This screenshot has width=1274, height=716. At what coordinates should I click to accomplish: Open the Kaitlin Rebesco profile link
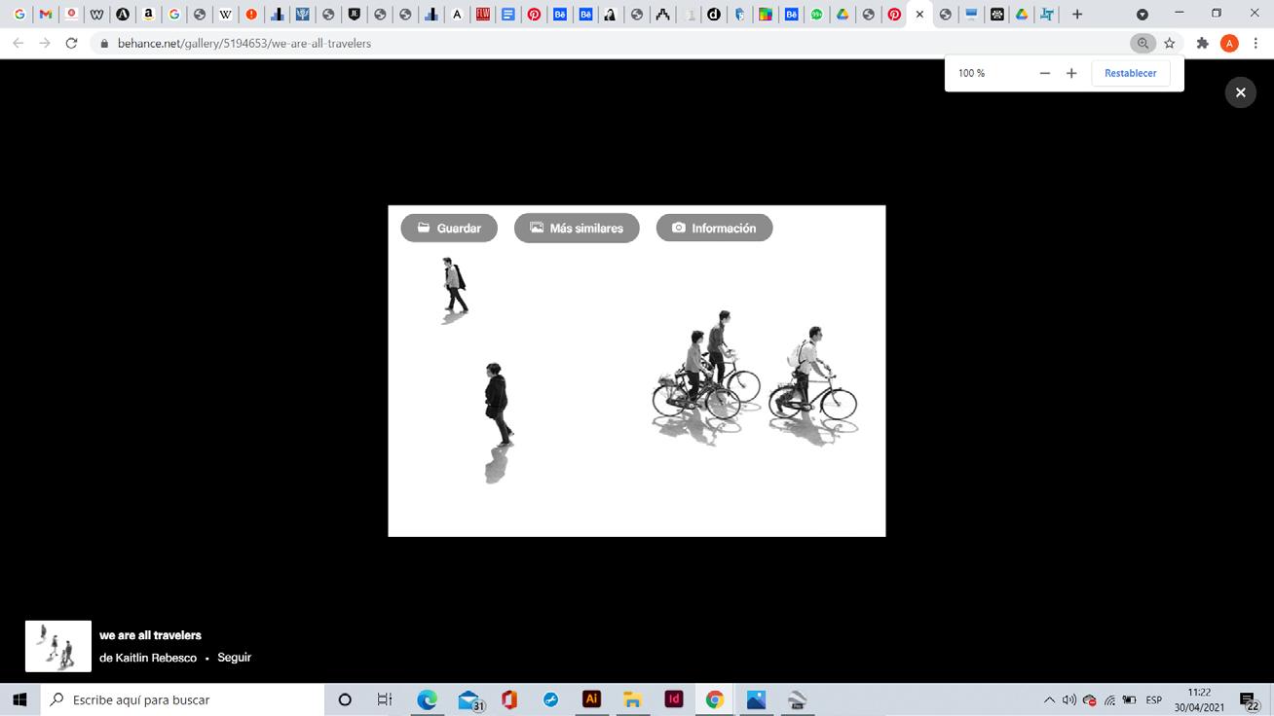156,658
